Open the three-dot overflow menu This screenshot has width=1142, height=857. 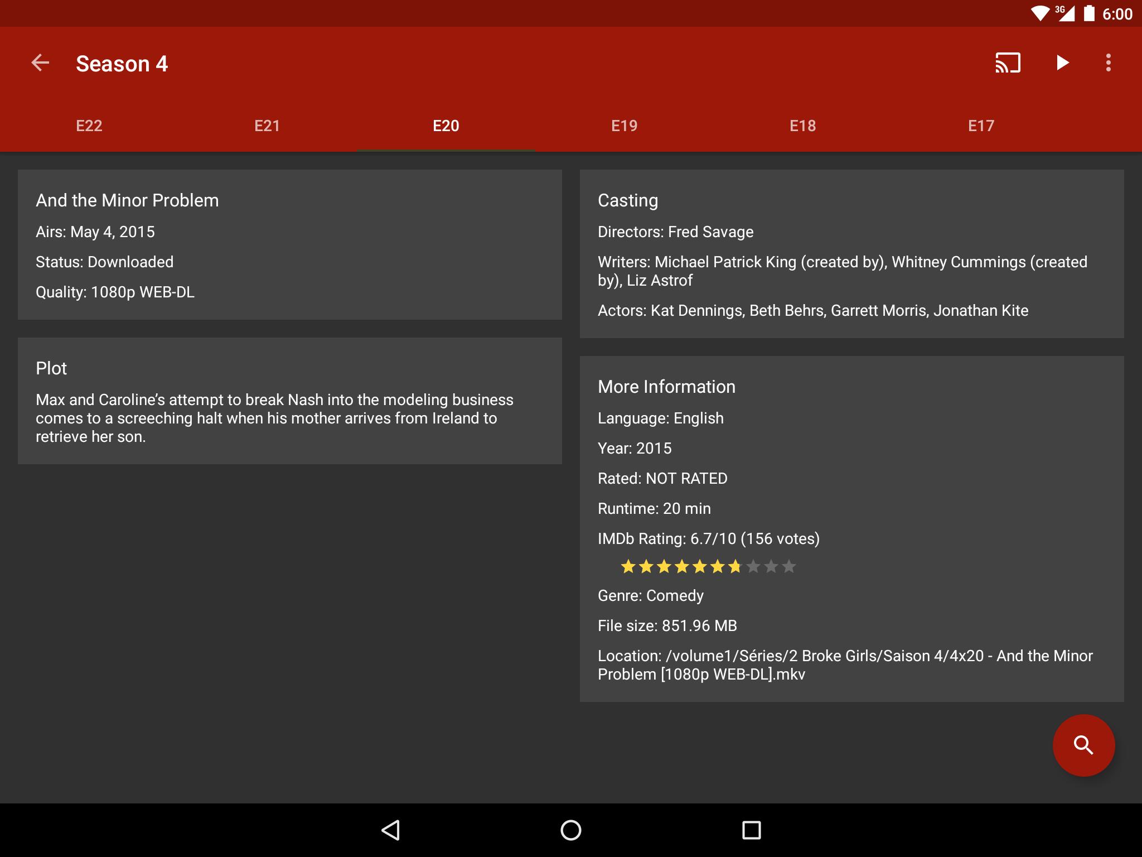(1109, 62)
